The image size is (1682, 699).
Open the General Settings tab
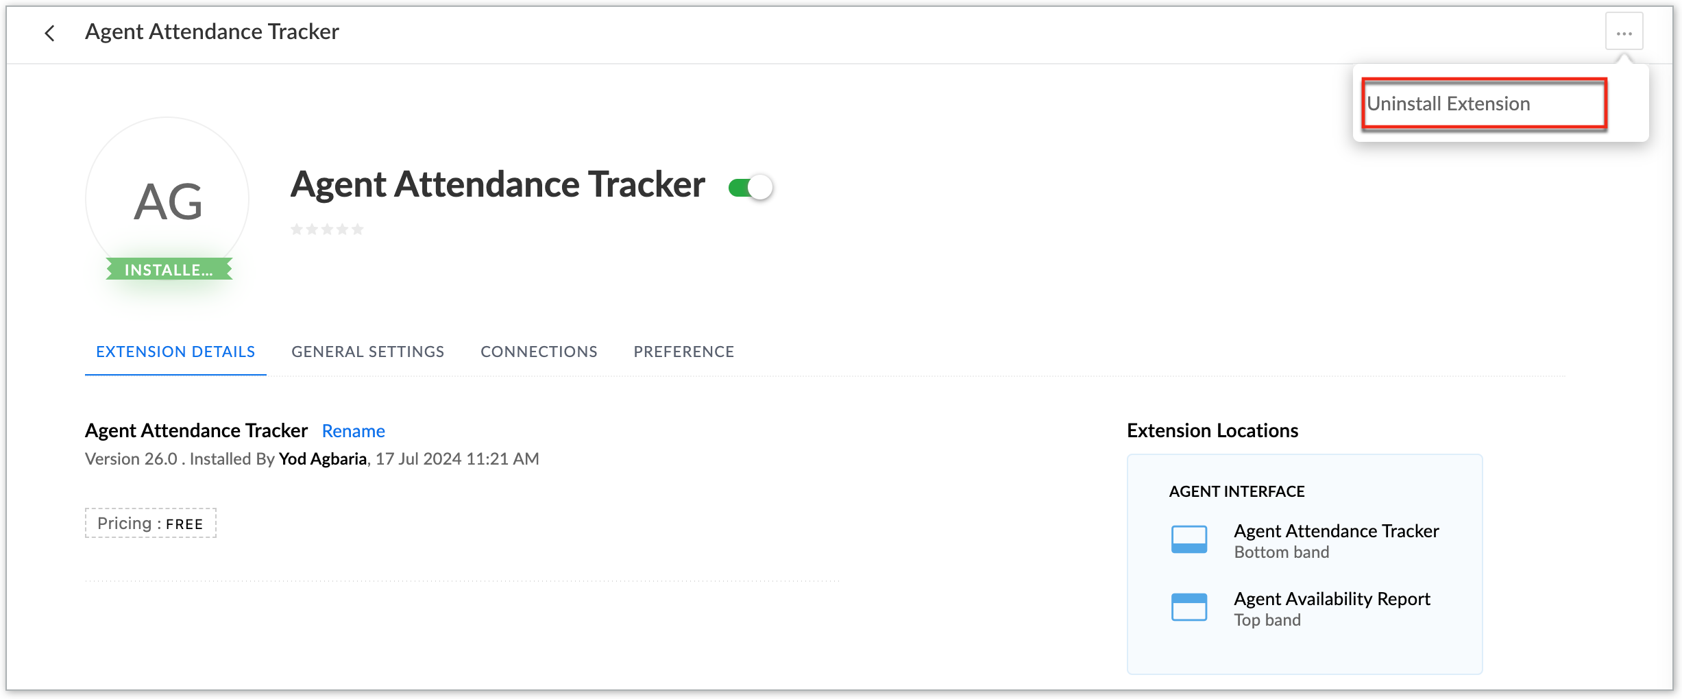point(367,352)
